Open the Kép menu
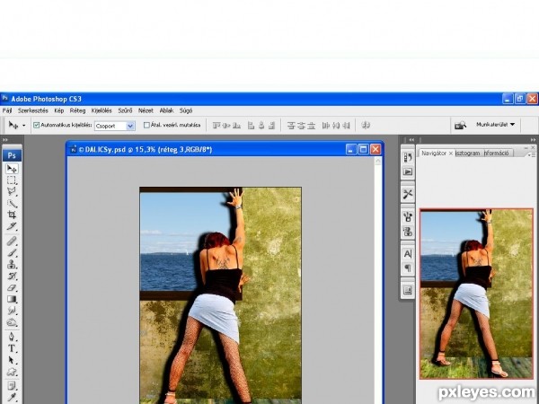The image size is (539, 404). (59, 110)
